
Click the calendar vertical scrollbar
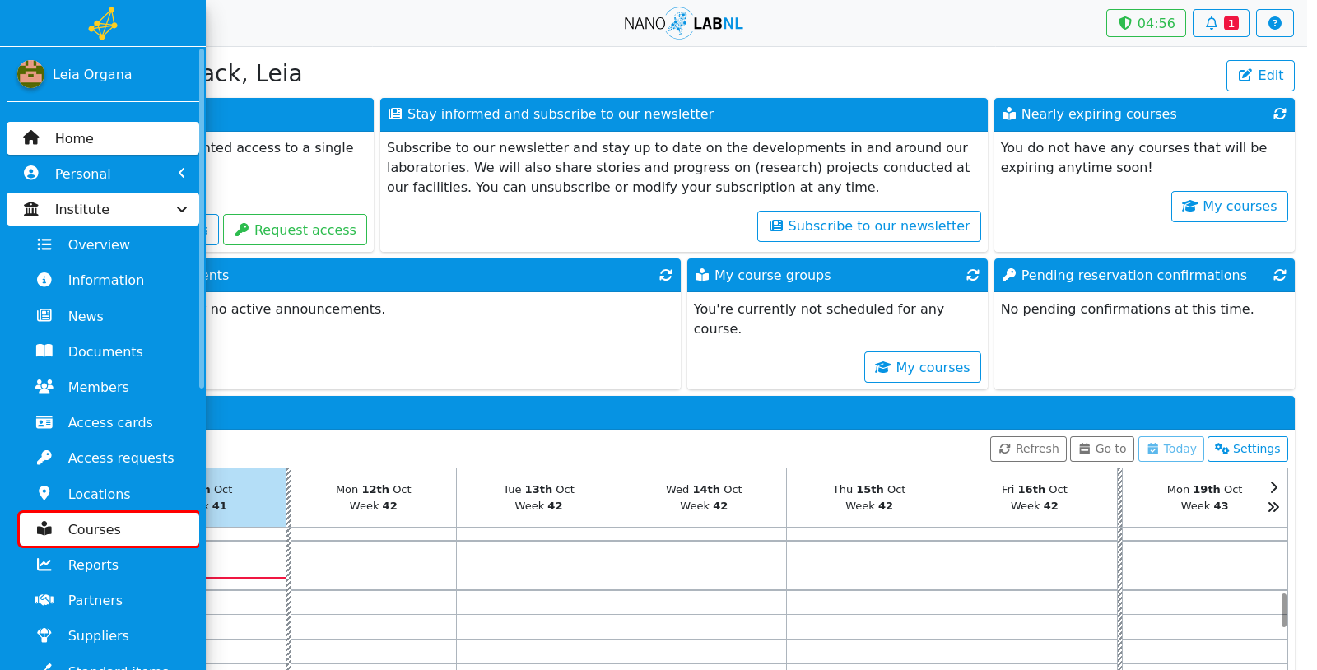pos(1284,610)
